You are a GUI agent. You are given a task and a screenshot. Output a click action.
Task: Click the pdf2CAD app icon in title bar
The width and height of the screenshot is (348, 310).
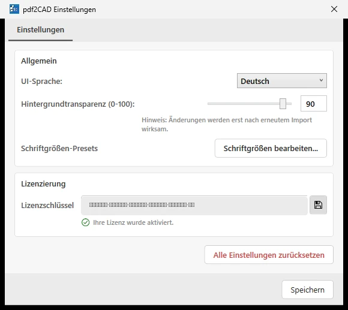point(14,9)
